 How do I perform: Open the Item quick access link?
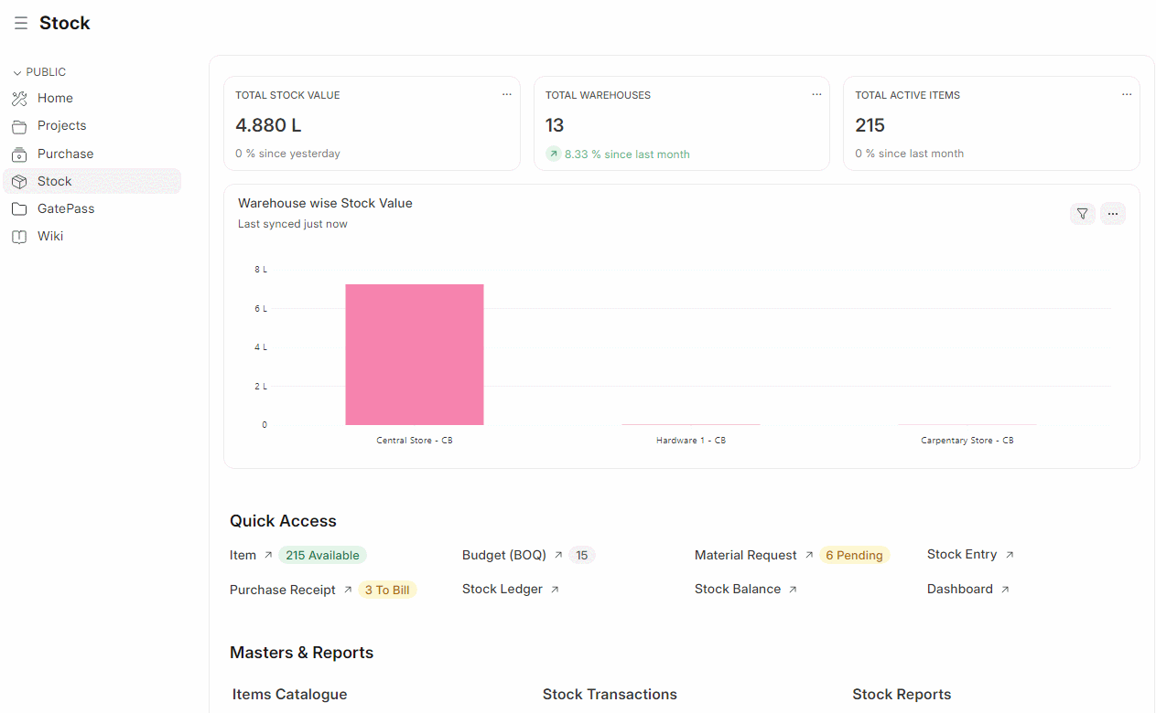[x=243, y=555]
